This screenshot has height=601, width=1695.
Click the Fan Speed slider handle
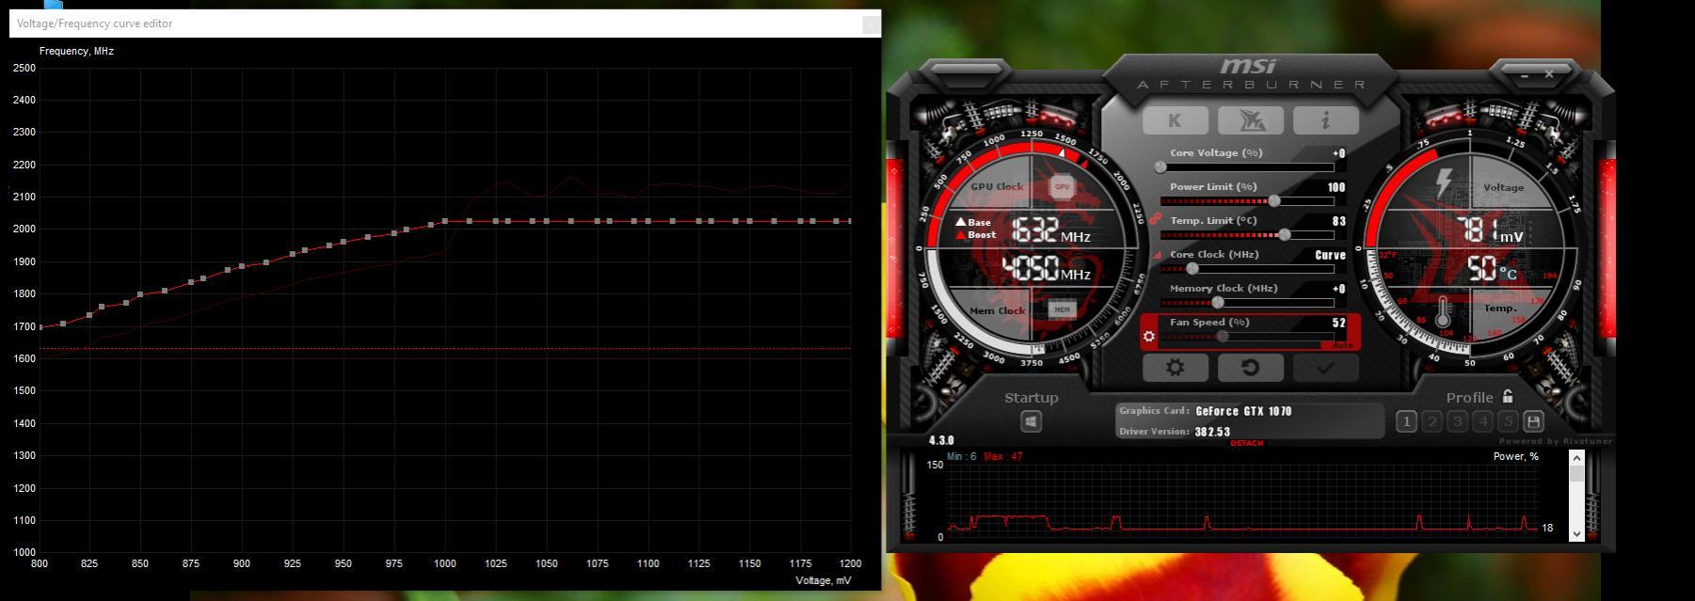point(1223,336)
